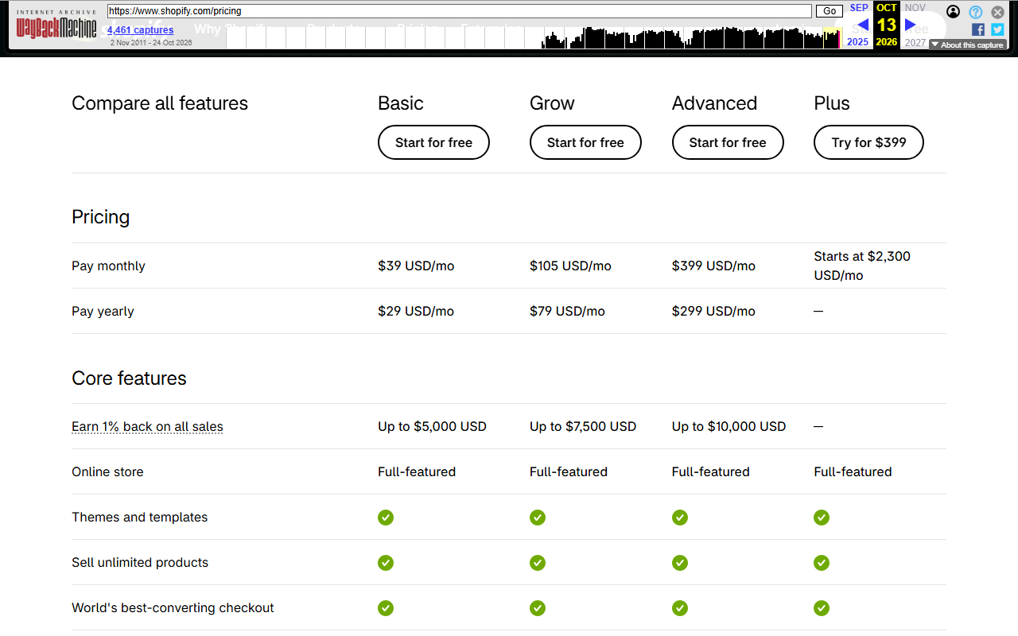Share this capture on Facebook

(x=978, y=29)
